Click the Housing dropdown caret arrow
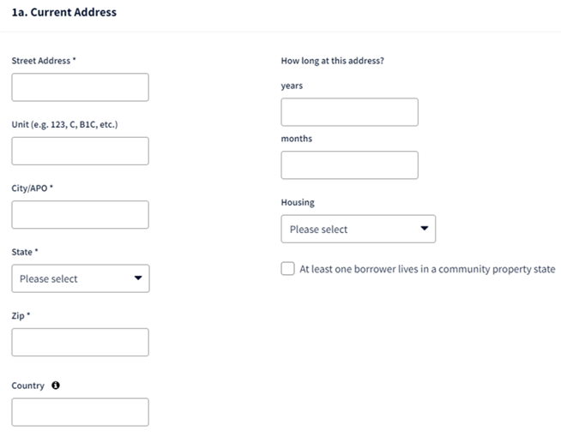This screenshot has width=561, height=442. pyautogui.click(x=425, y=229)
